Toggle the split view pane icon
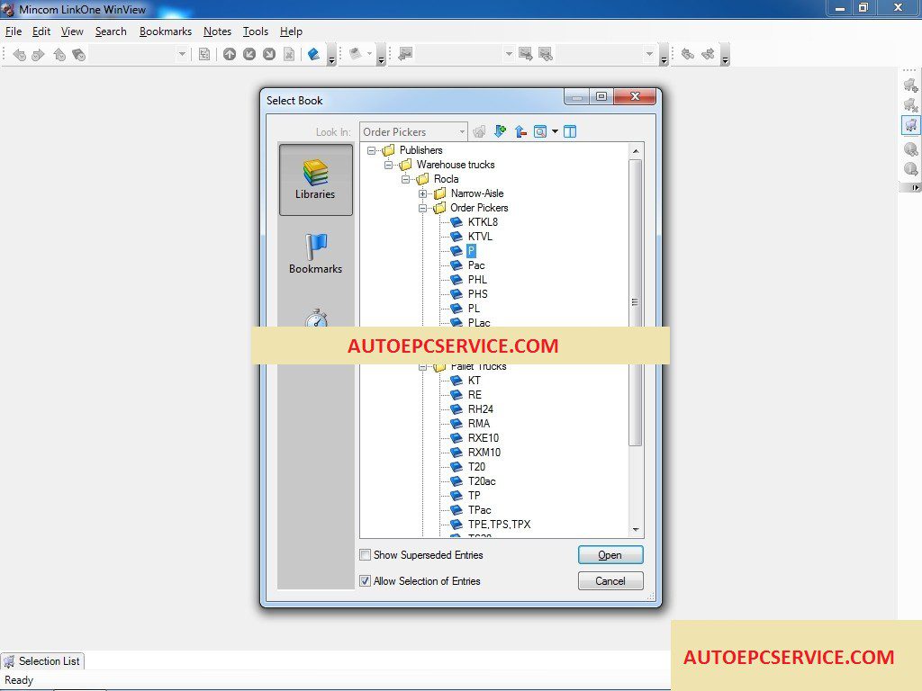Screen dimensions: 922x691 click(570, 131)
